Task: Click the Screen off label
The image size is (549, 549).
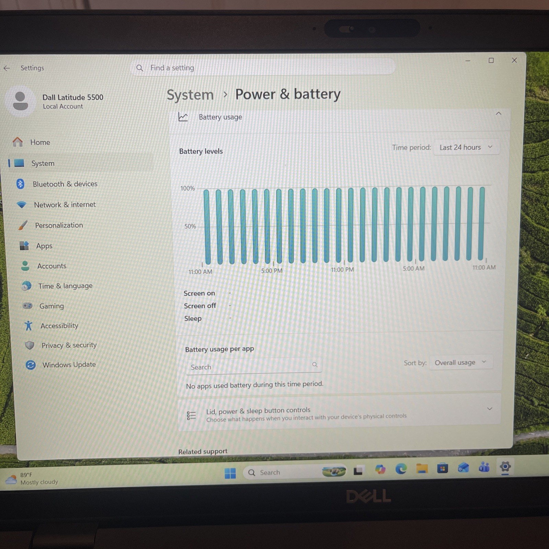Action: coord(200,306)
